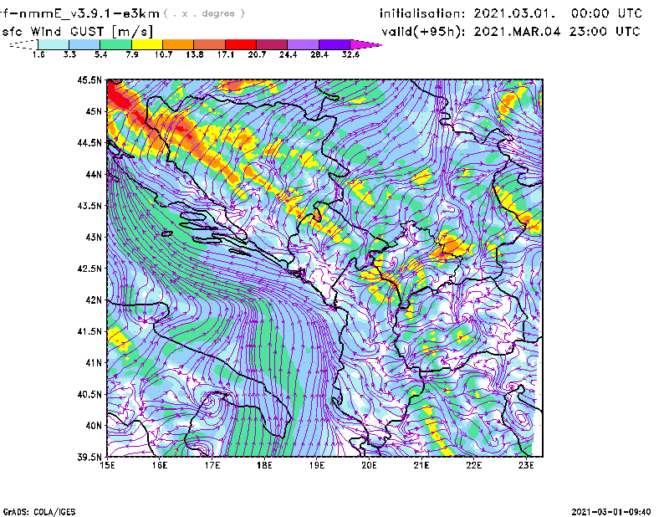Click the '42N' latitude label

(x=94, y=300)
